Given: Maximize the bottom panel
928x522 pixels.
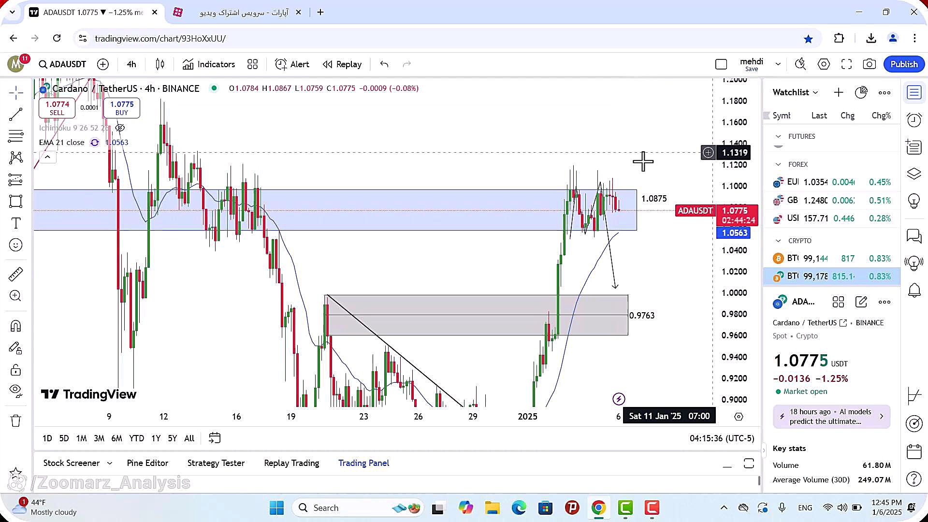Looking at the screenshot, I should coord(749,464).
